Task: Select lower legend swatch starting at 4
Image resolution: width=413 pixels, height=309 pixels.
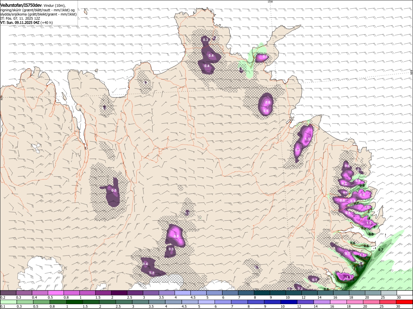Action: coord(173,302)
